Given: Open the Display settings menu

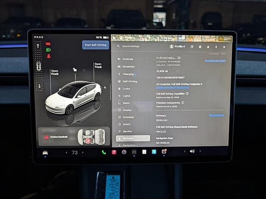Looking at the screenshot, I should click(x=125, y=110).
